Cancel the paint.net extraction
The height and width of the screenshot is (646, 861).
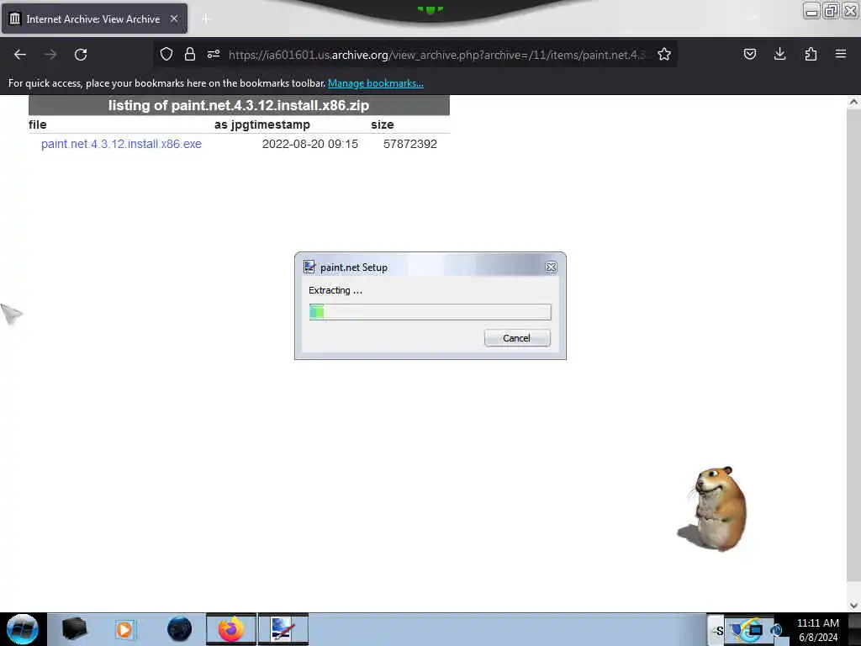point(517,338)
